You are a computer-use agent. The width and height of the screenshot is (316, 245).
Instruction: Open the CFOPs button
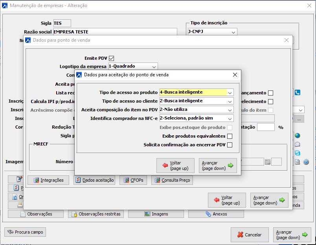(x=133, y=180)
